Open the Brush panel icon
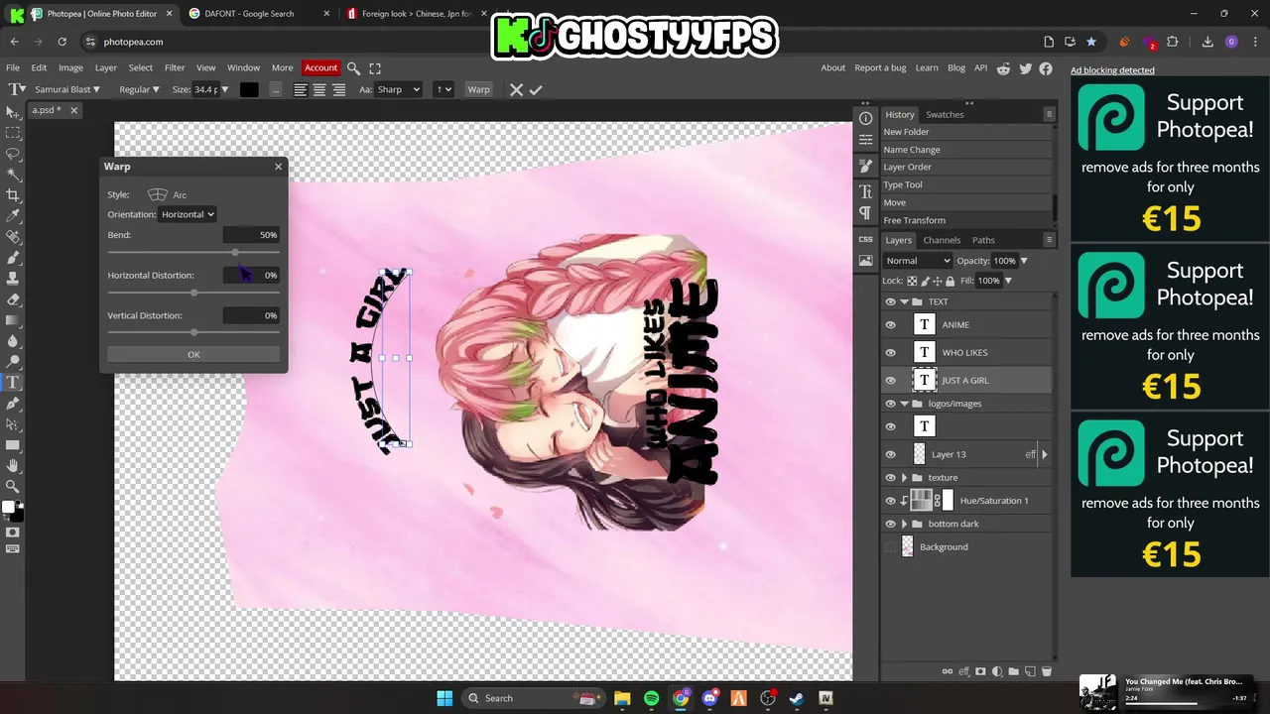 coord(865,167)
